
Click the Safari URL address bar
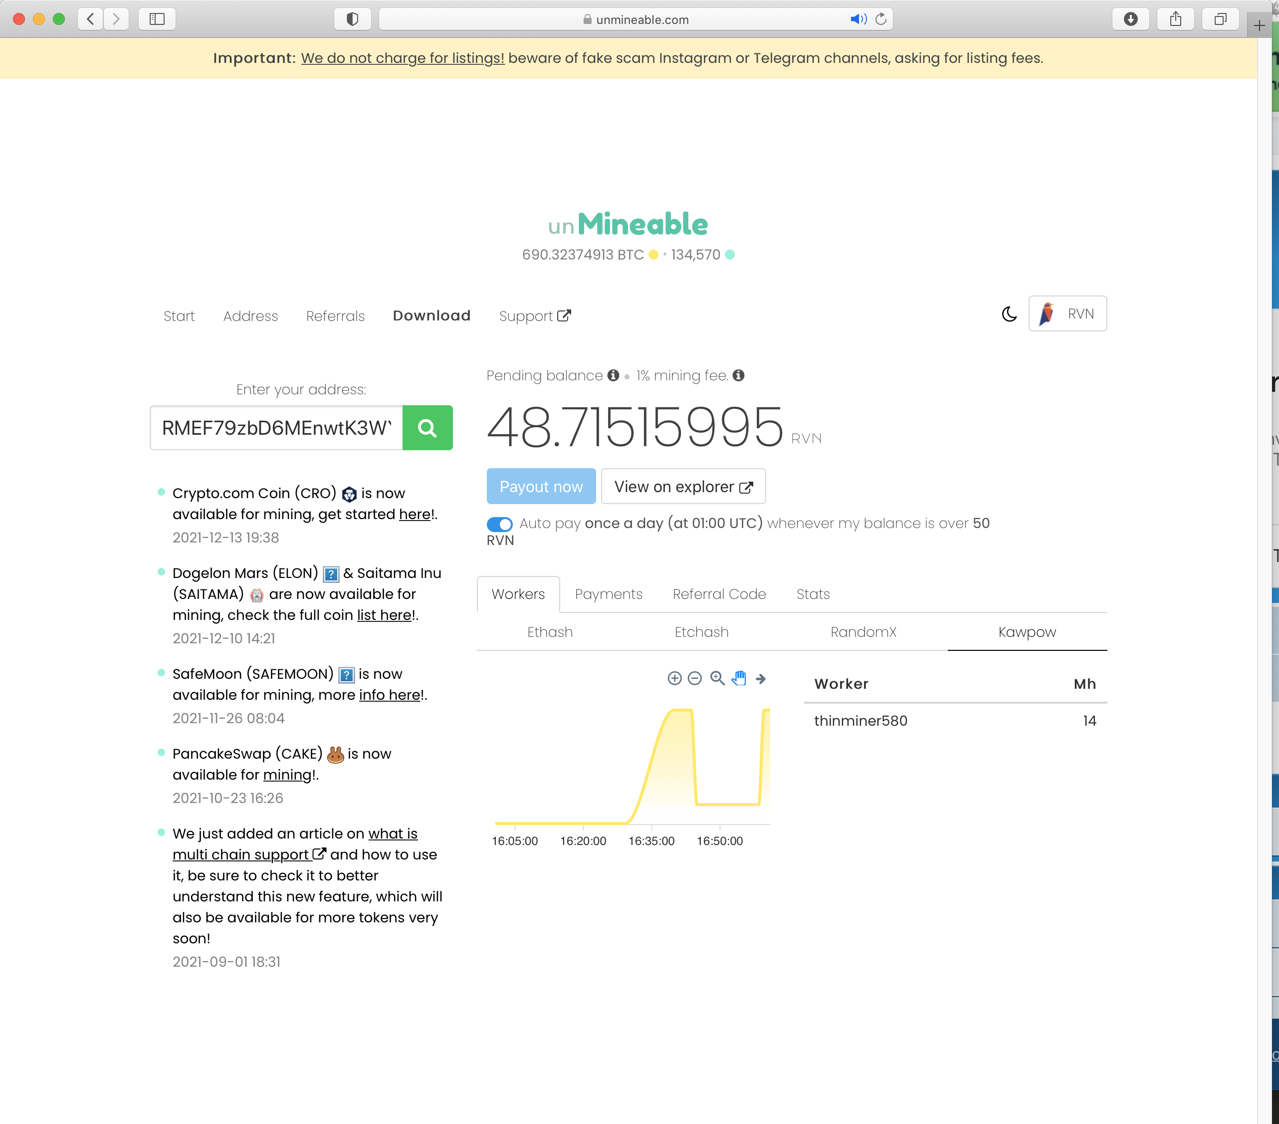(x=635, y=19)
